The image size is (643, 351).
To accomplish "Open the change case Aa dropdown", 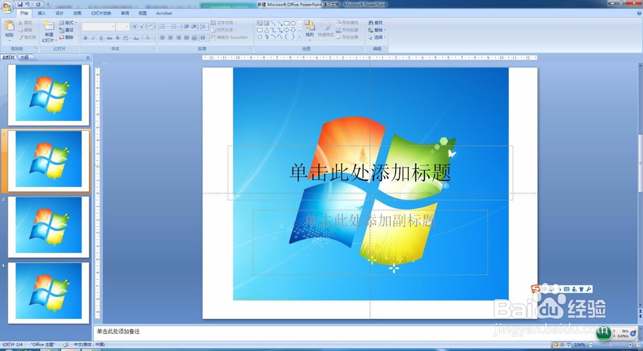I will pyautogui.click(x=136, y=38).
